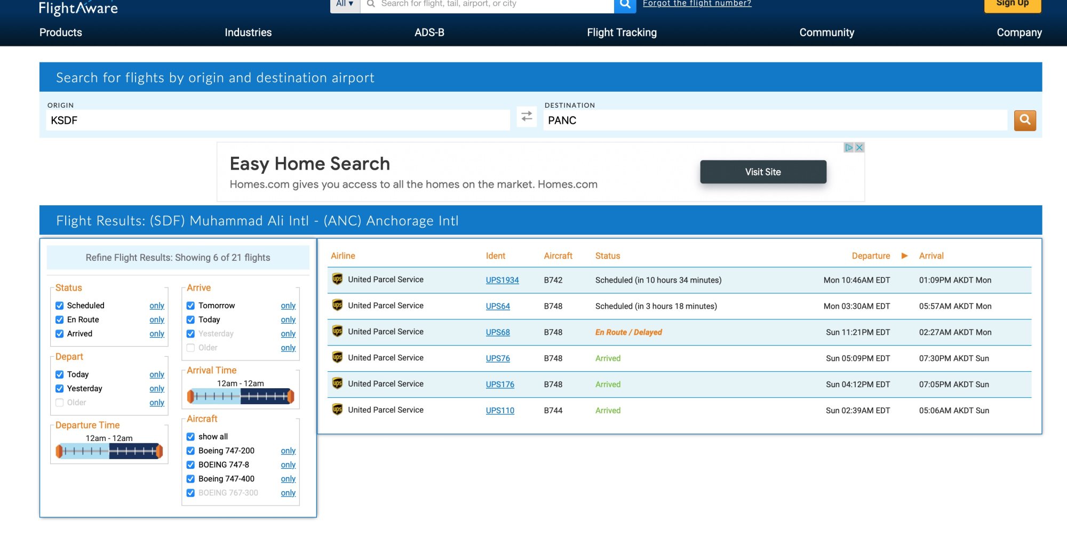Swap origin and destination airports
Screen dimensions: 1067x537
click(x=527, y=116)
